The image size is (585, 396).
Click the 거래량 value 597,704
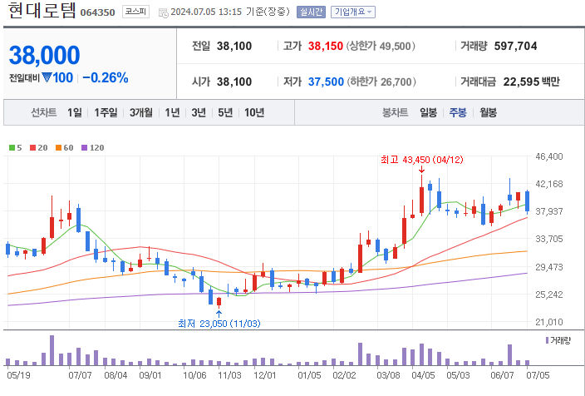click(x=515, y=46)
